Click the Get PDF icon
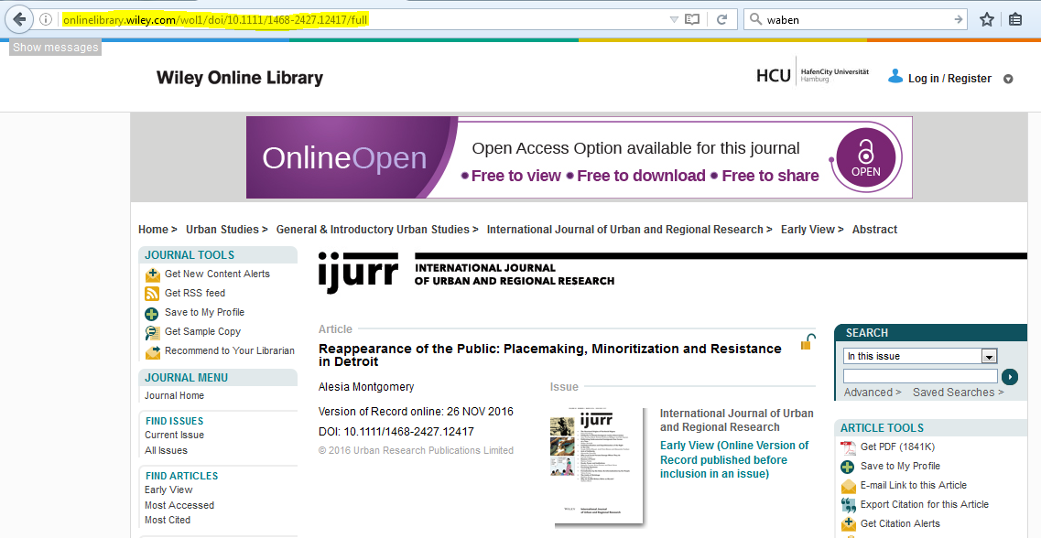This screenshot has height=538, width=1041. coord(849,447)
